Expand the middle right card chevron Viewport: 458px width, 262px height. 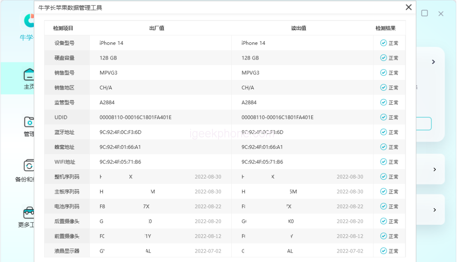tap(434, 170)
